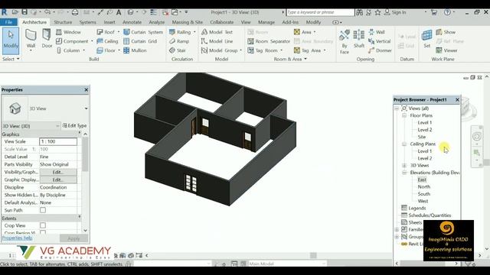Collapse the Ceiling Plans tree node

(x=404, y=144)
